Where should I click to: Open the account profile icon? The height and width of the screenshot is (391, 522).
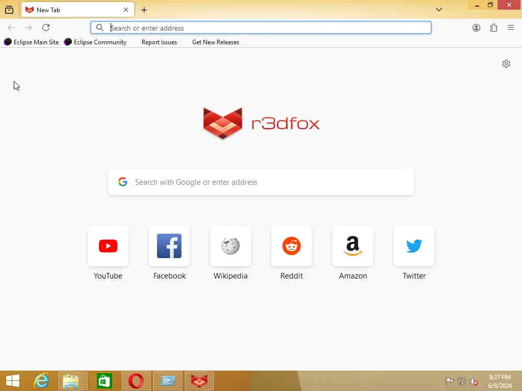click(x=477, y=27)
